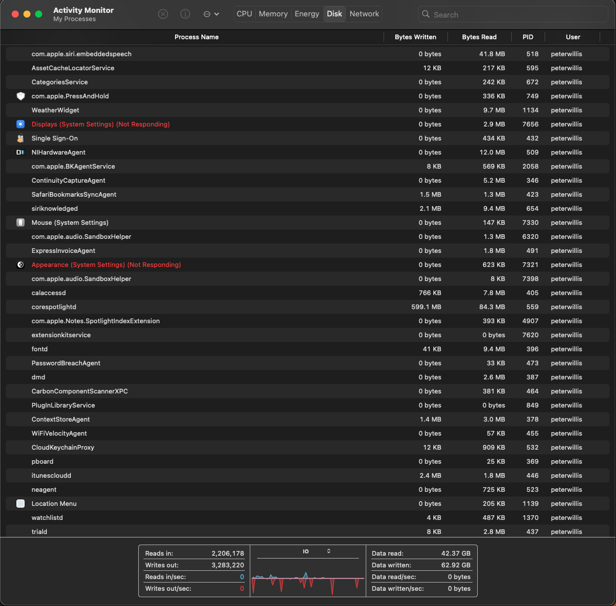Click the Location Menu icon

tap(20, 504)
